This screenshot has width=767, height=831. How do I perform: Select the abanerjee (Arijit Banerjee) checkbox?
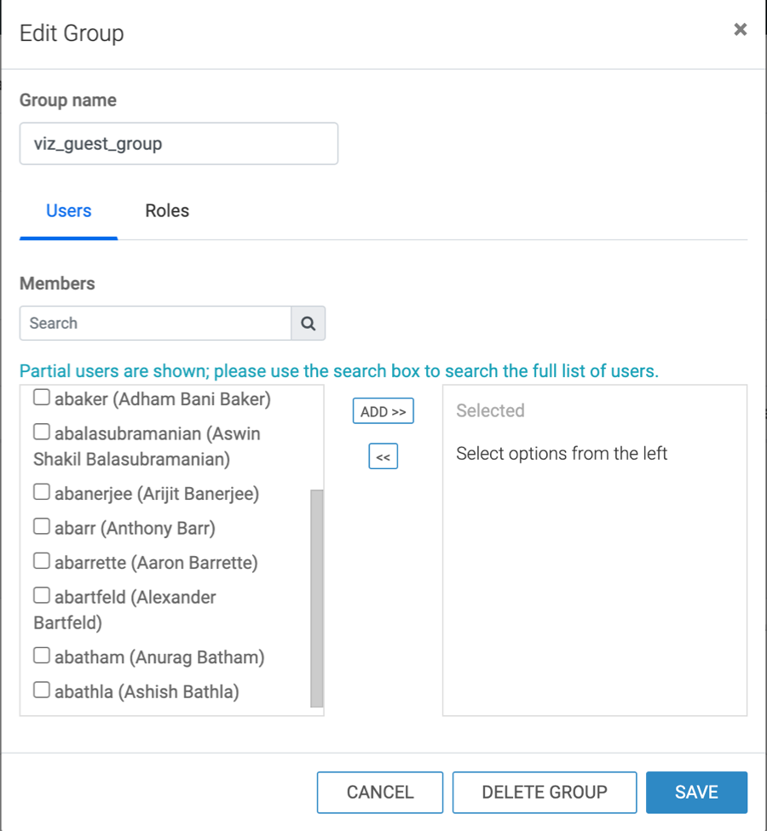pos(42,491)
